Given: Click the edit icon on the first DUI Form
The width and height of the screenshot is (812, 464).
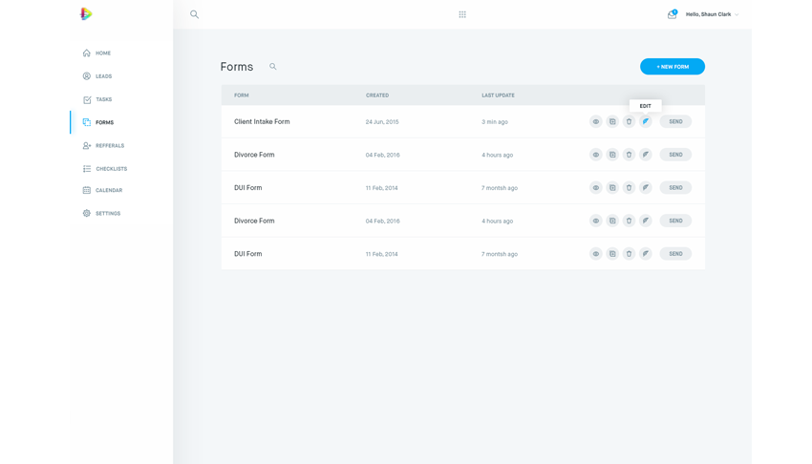Looking at the screenshot, I should pyautogui.click(x=646, y=188).
